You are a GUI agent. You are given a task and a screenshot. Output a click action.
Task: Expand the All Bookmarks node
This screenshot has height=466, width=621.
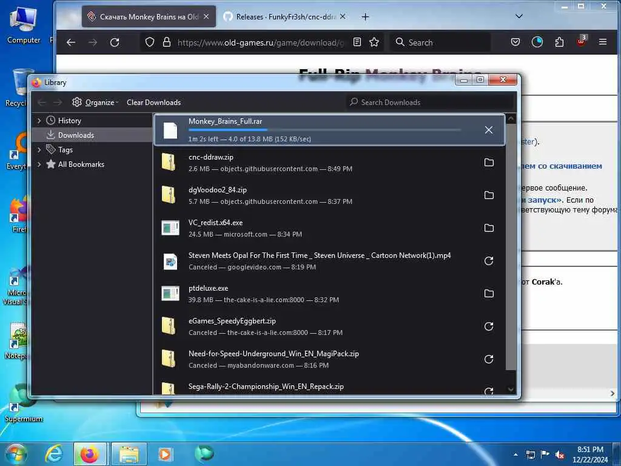[x=39, y=164]
